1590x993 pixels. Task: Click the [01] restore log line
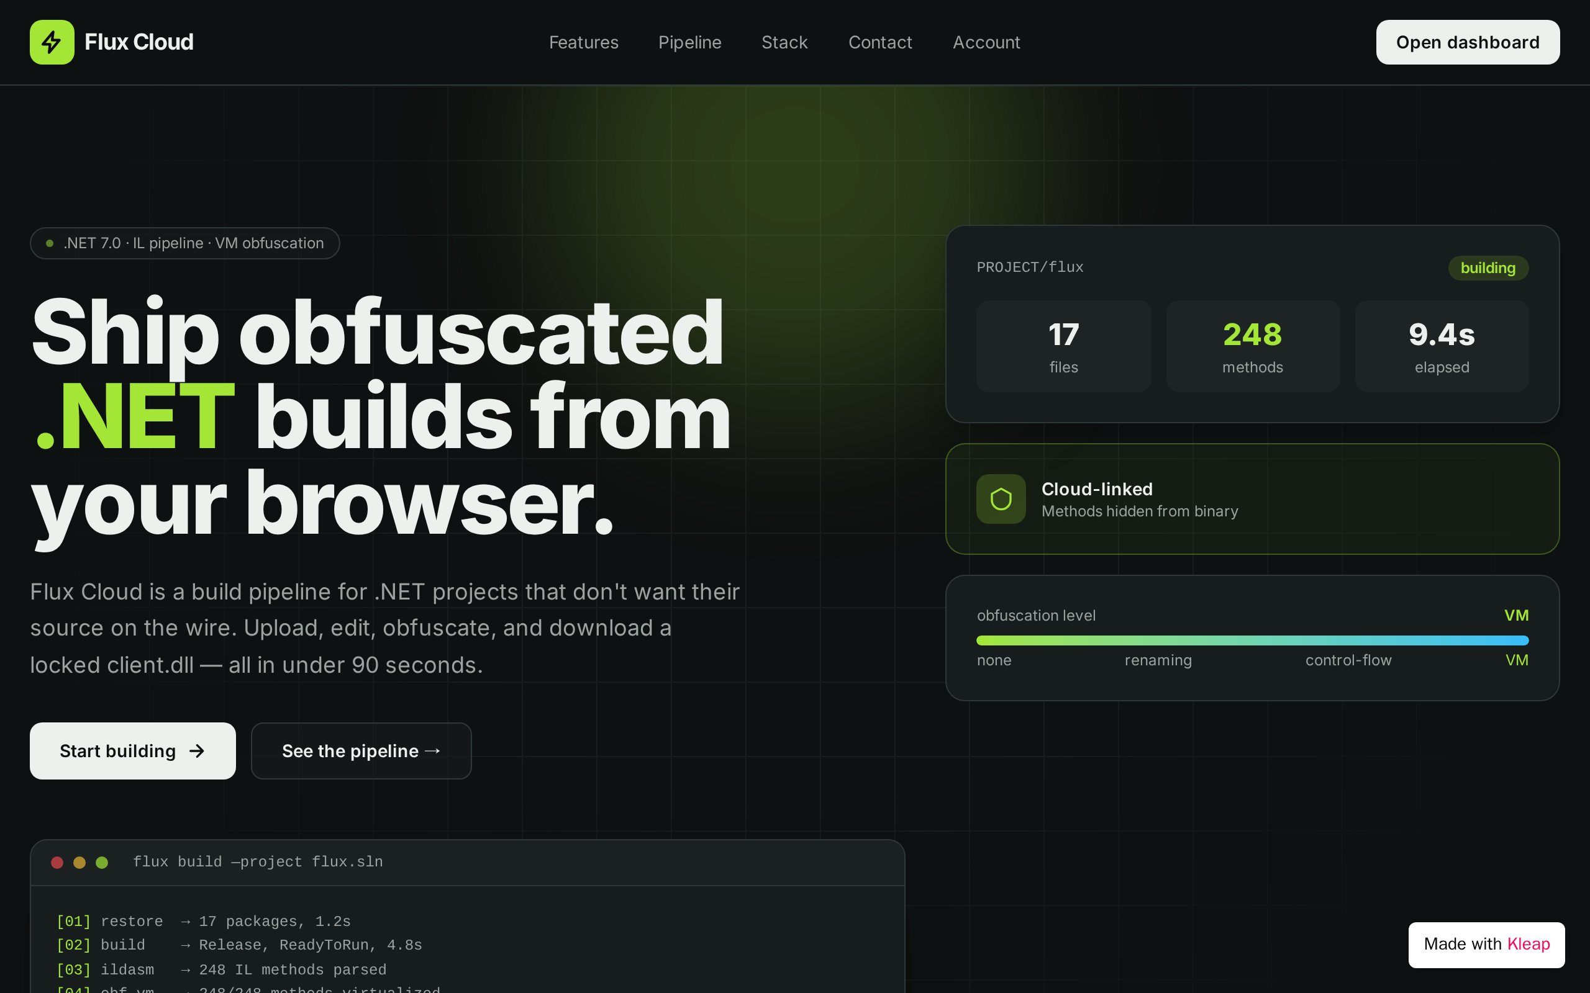tap(204, 922)
